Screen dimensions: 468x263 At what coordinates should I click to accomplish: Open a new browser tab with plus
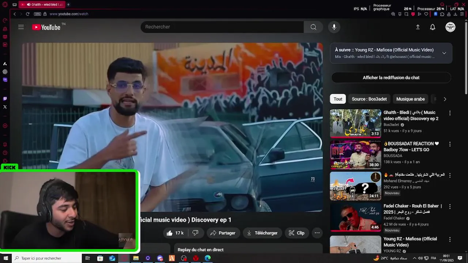click(x=68, y=4)
